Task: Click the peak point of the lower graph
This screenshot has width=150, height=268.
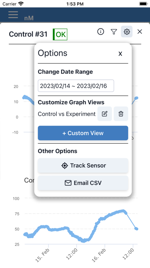Action: point(123,211)
